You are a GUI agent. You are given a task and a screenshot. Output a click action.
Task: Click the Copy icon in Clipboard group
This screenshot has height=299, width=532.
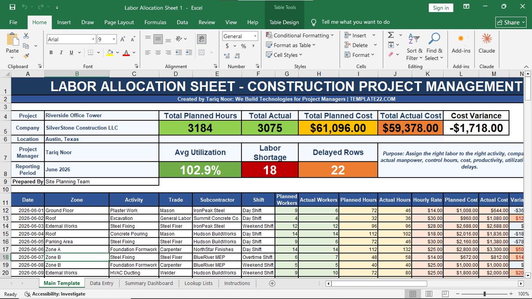(26, 46)
